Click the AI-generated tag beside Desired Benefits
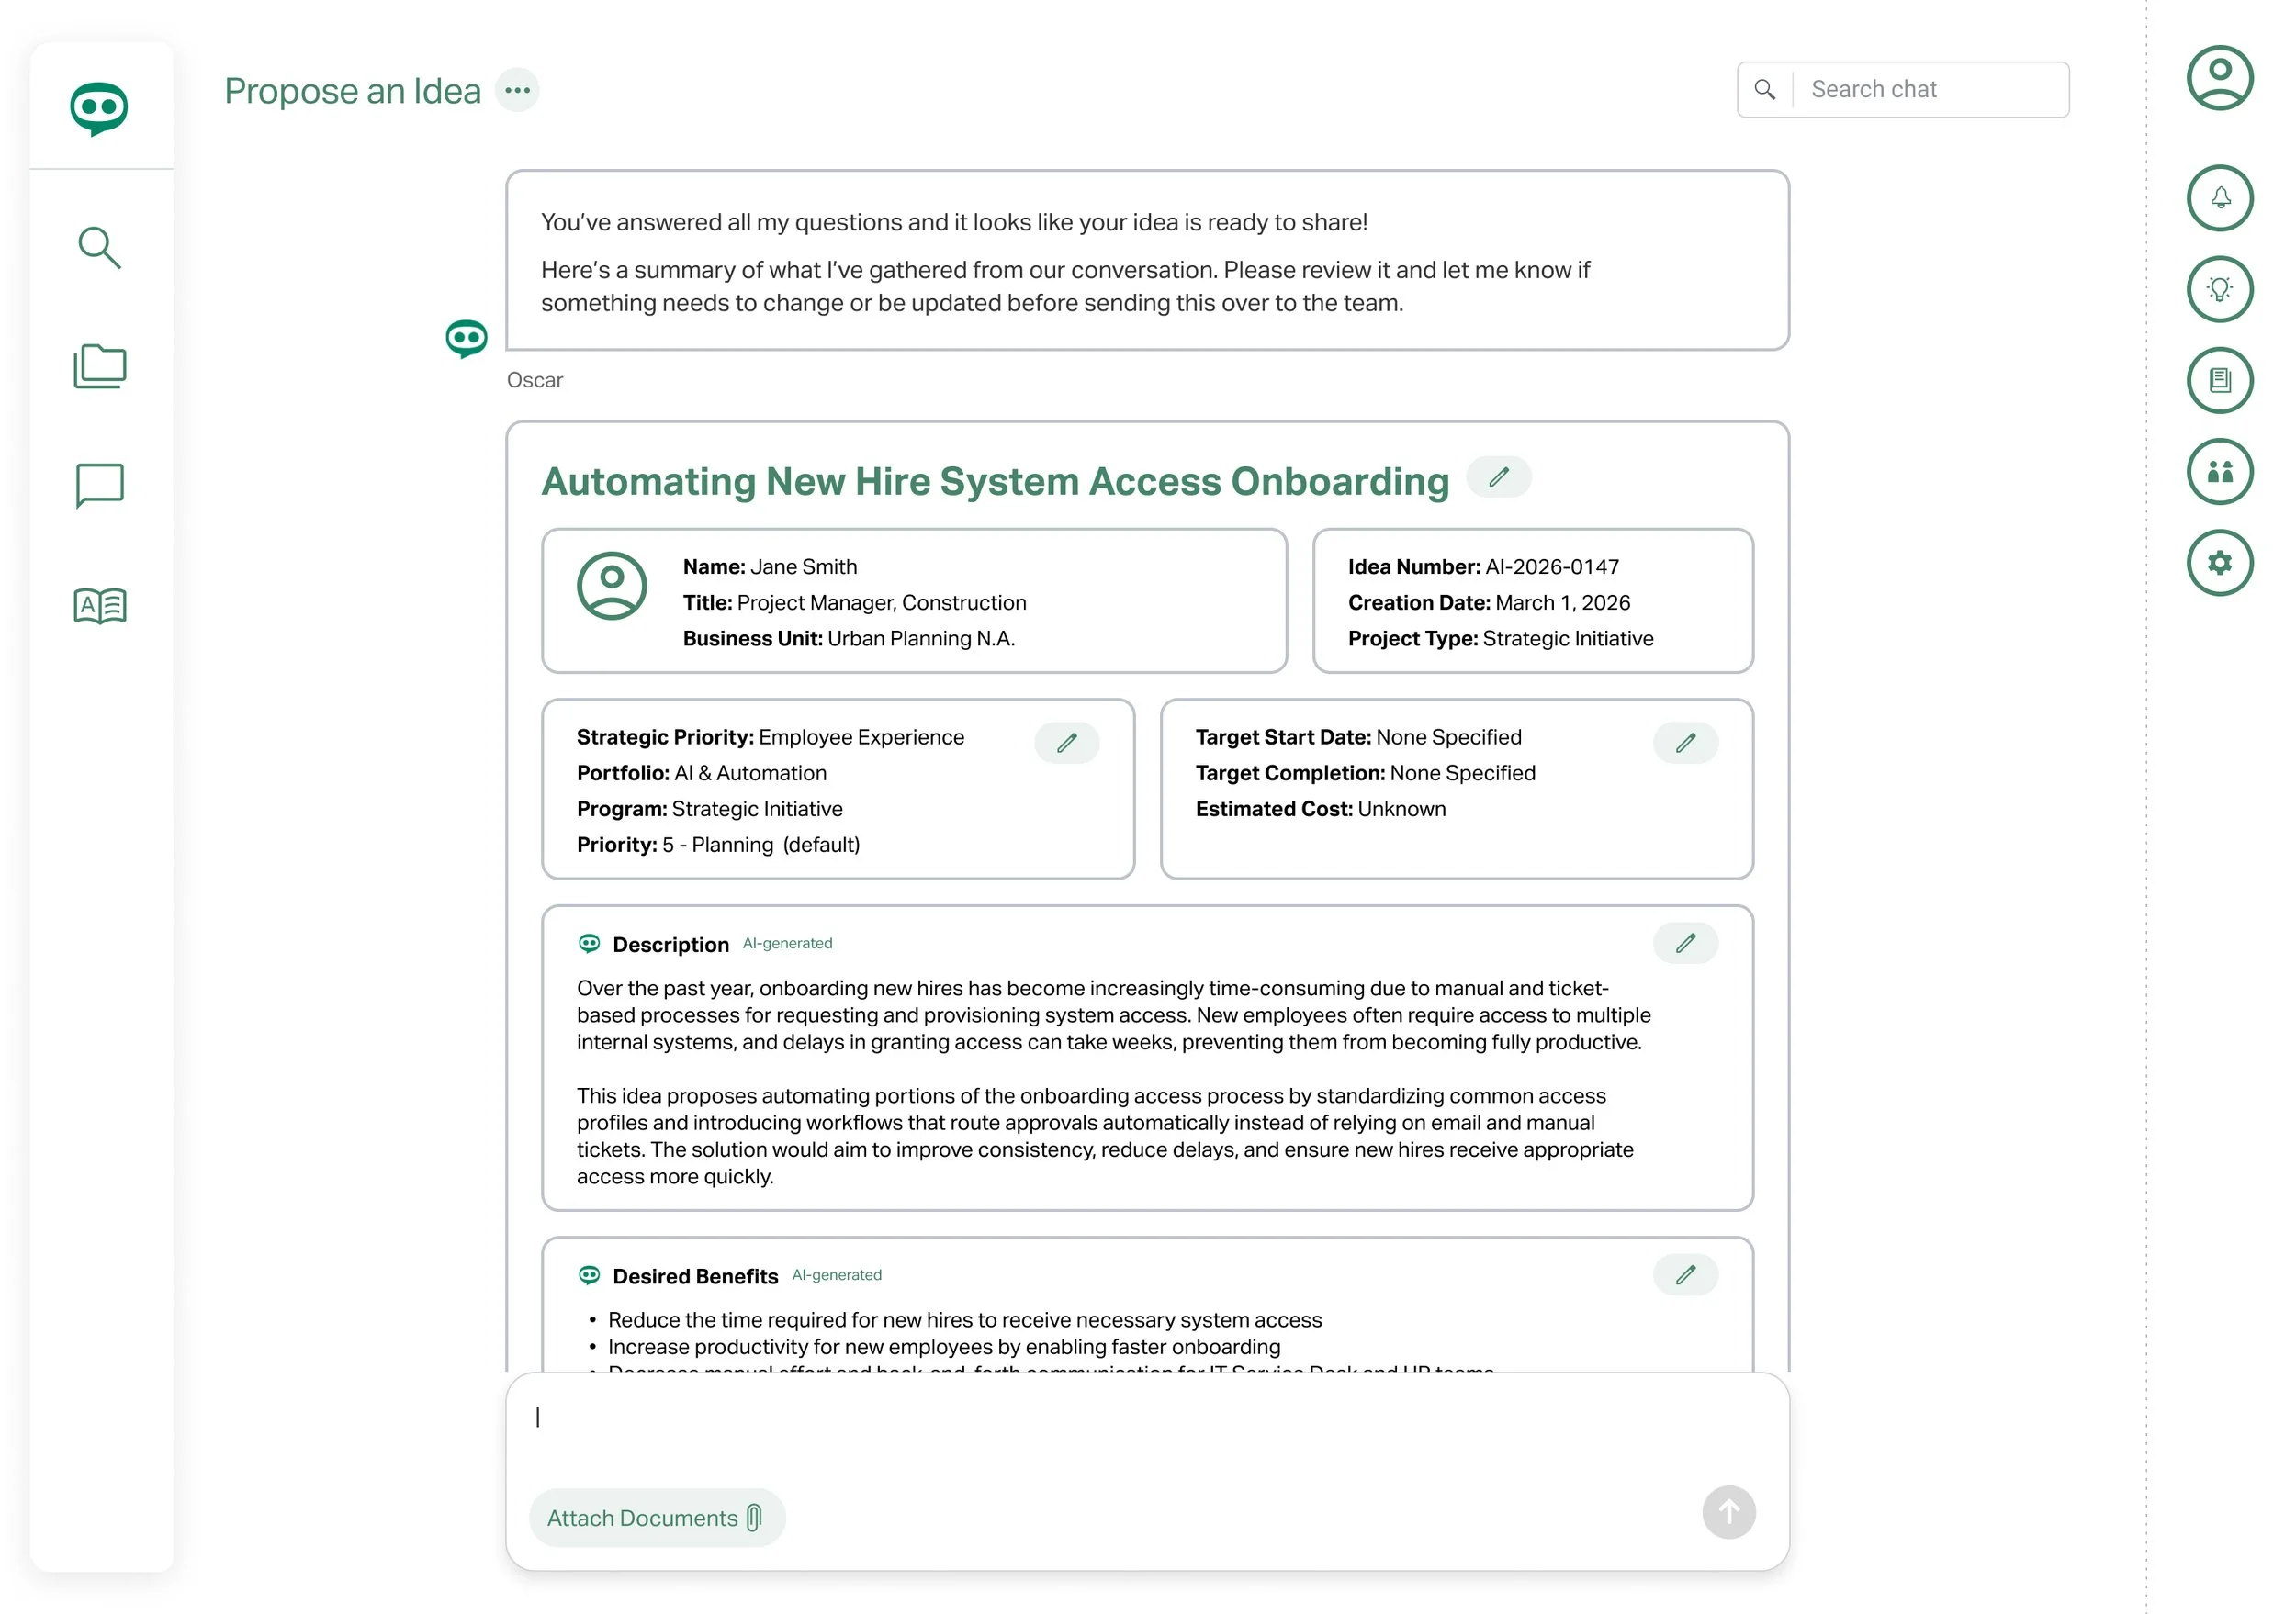 coord(836,1275)
